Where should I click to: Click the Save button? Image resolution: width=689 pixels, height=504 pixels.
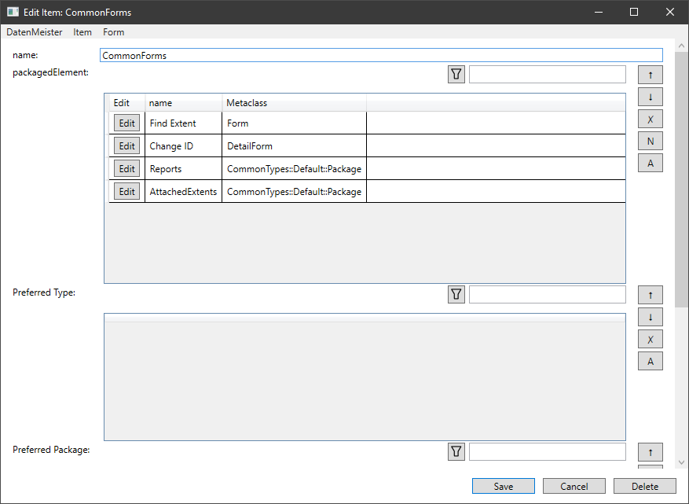504,487
